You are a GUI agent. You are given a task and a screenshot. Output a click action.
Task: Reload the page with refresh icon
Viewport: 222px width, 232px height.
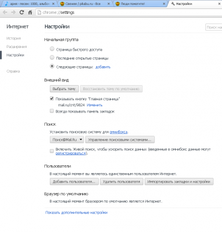pyautogui.click(x=22, y=12)
